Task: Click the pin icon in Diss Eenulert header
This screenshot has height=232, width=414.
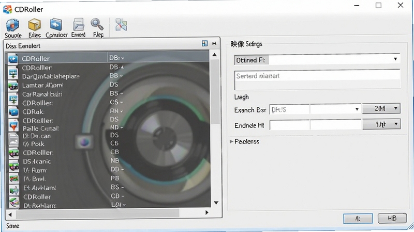Action: [214, 43]
